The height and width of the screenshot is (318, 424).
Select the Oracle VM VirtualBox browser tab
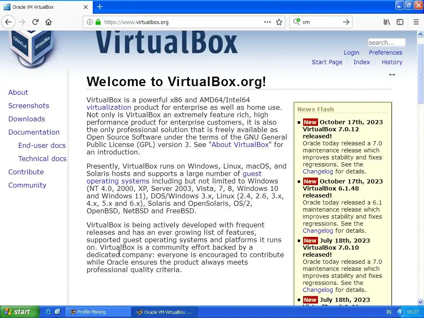pos(46,7)
